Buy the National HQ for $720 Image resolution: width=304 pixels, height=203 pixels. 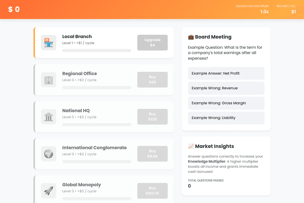152,117
